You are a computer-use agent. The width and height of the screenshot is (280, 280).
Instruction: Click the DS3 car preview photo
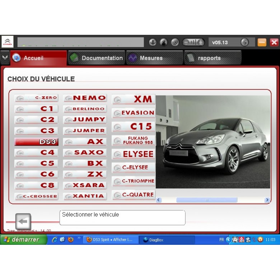[213, 142]
